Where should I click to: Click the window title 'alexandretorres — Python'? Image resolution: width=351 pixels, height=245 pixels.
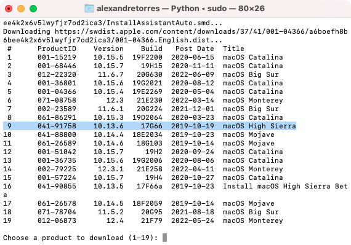click(x=148, y=9)
